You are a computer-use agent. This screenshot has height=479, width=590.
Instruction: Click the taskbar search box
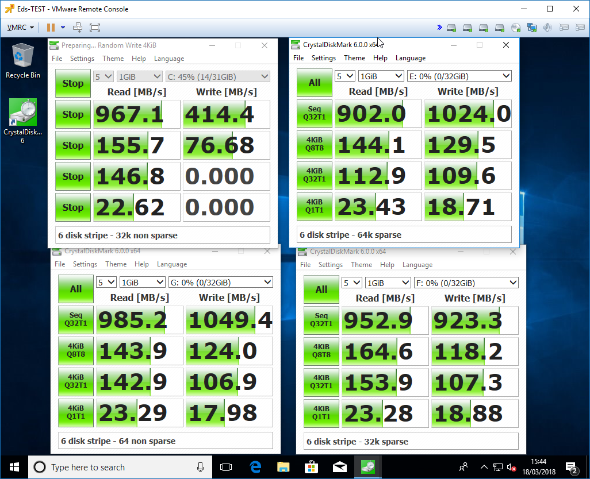[x=120, y=467]
